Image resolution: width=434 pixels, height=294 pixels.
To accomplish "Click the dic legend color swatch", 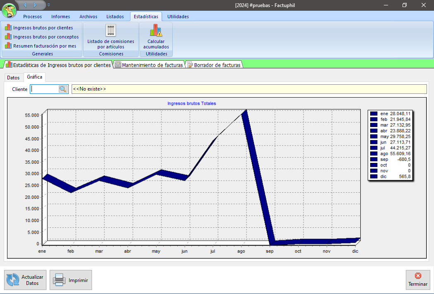I will [374, 176].
